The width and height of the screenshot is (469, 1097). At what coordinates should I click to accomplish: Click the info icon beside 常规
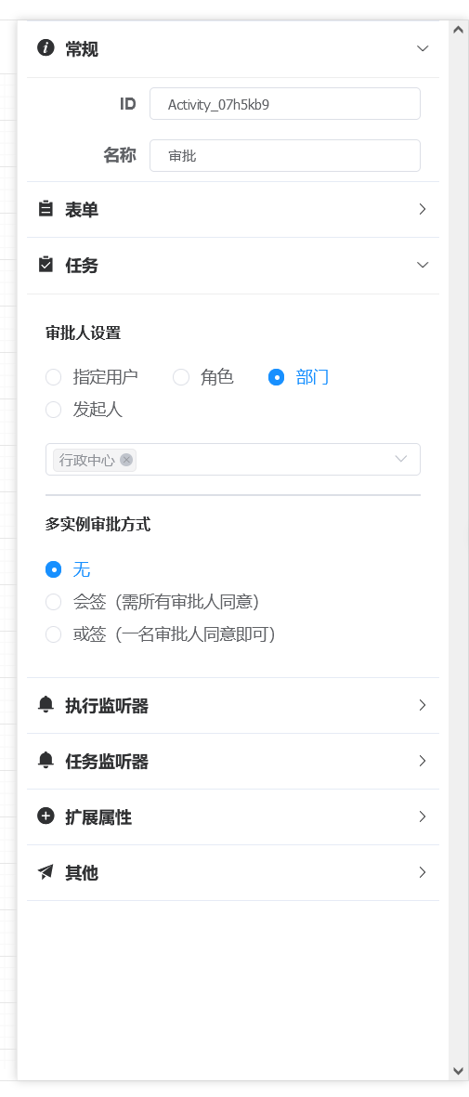[x=46, y=48]
